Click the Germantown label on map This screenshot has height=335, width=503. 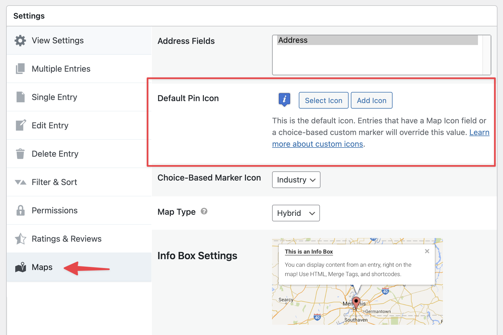[378, 311]
